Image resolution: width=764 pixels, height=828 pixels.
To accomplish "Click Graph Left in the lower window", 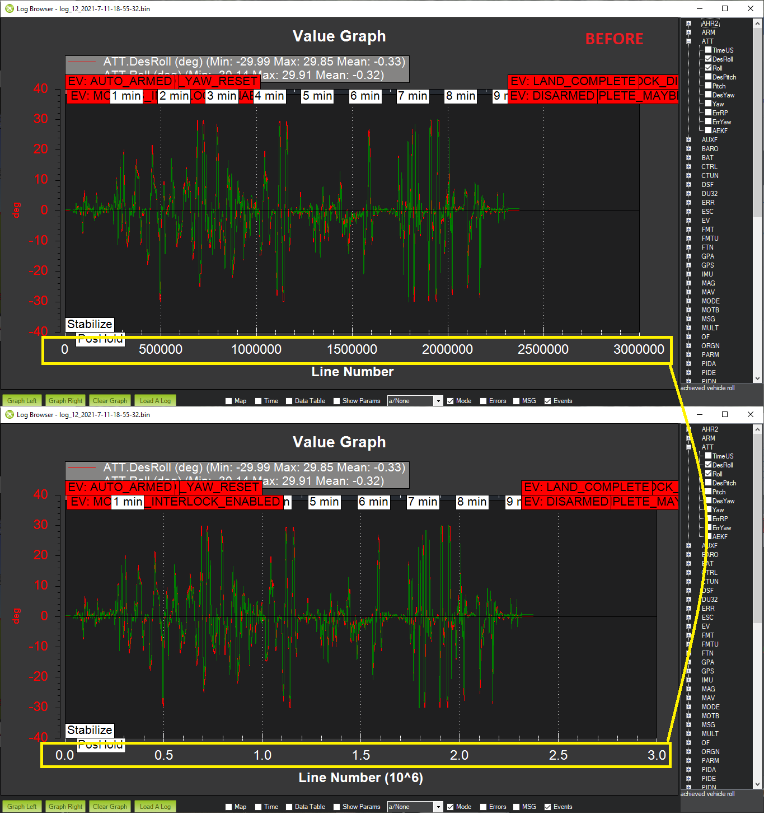I will coord(22,806).
